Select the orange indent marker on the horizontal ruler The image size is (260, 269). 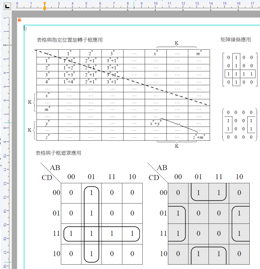[x=45, y=6]
